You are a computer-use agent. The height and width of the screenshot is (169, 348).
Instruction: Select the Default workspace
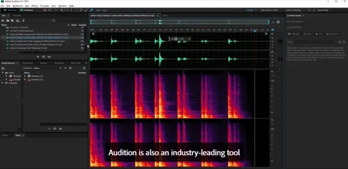point(250,10)
